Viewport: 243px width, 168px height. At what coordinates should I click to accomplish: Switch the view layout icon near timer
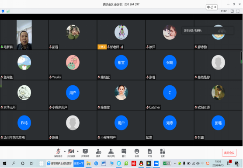tap(232, 11)
